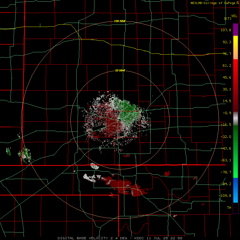
Task: Select the 14.5 velocity value
Action: 227,101
